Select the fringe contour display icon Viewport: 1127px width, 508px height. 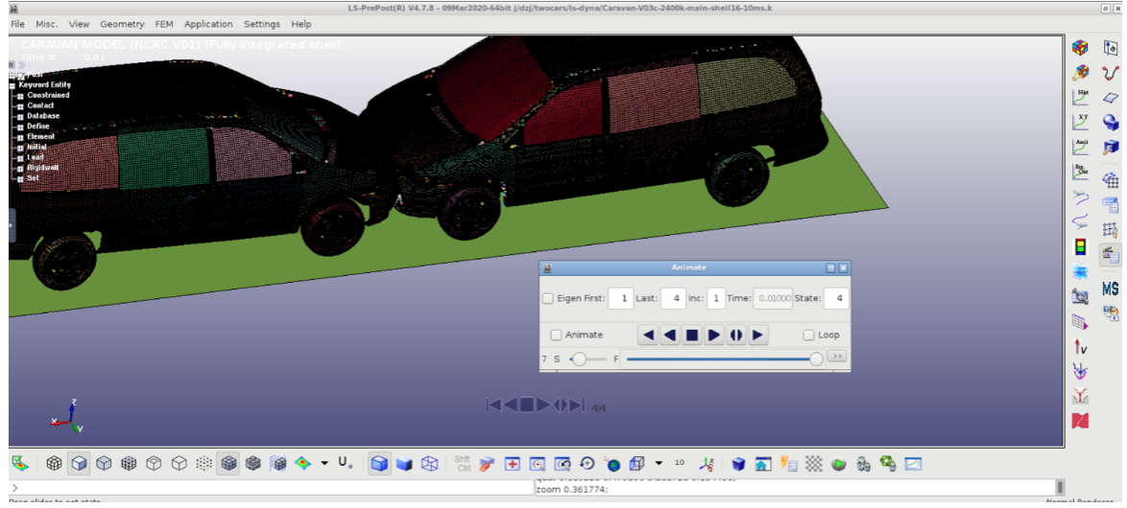click(302, 464)
